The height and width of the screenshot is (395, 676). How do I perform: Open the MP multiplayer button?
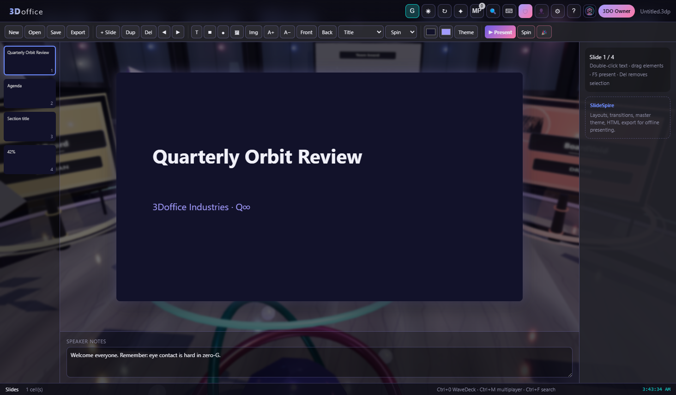click(477, 11)
